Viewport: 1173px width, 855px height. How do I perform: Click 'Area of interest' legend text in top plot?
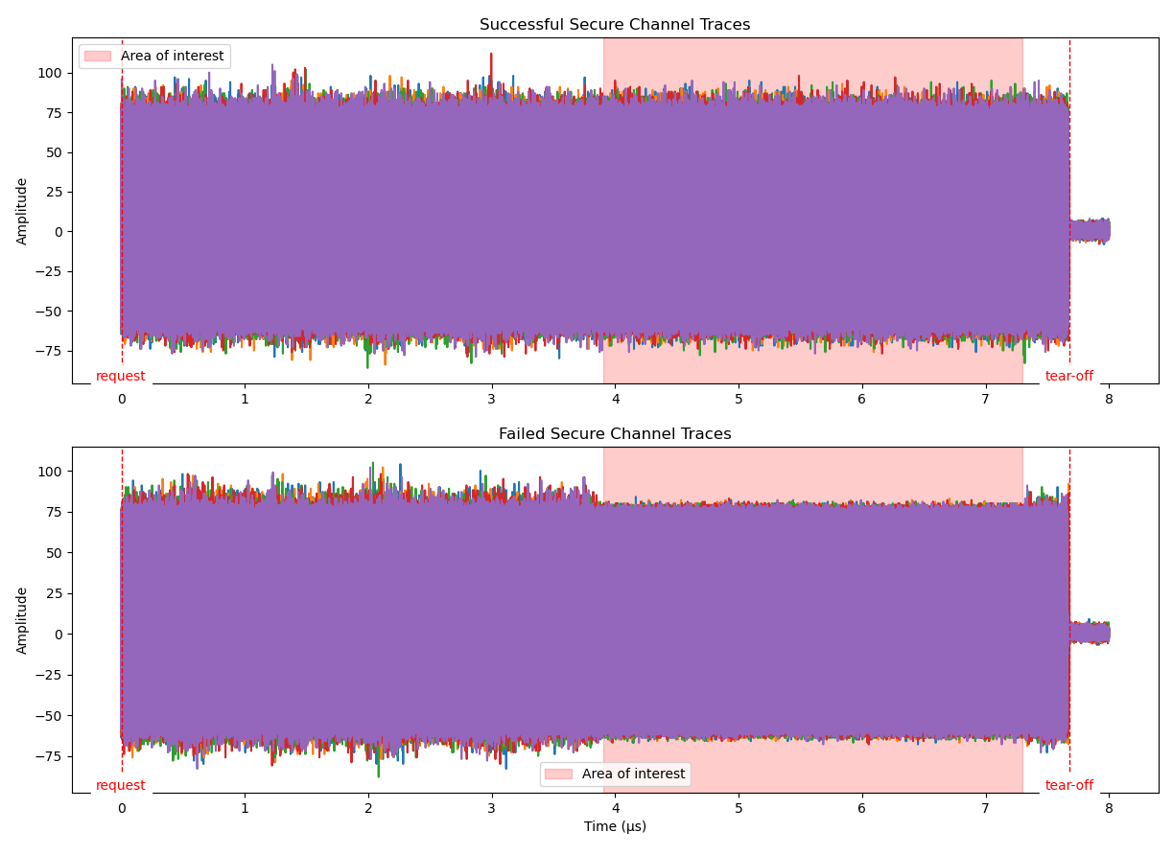172,57
